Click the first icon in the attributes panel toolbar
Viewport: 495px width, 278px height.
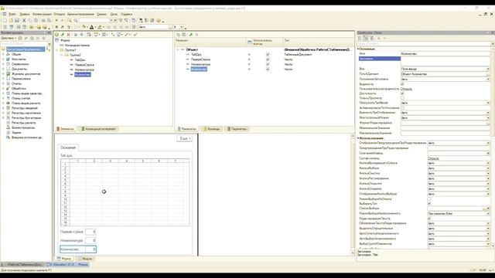point(179,35)
